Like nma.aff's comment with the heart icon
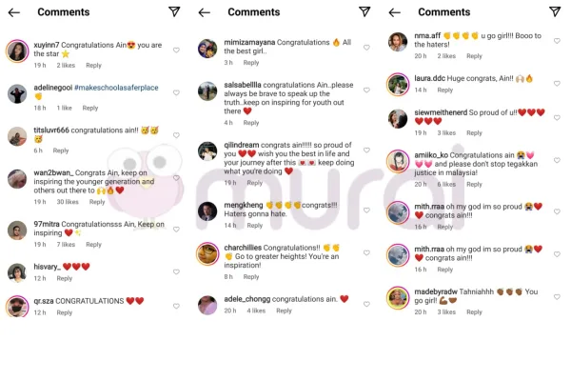The height and width of the screenshot is (381, 571). click(557, 41)
